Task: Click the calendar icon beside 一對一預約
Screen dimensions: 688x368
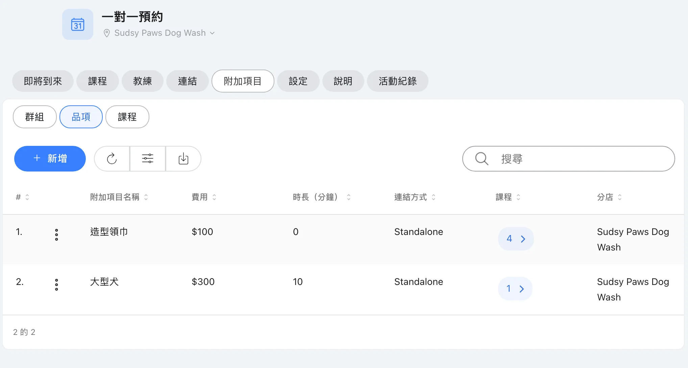Action: [x=78, y=24]
